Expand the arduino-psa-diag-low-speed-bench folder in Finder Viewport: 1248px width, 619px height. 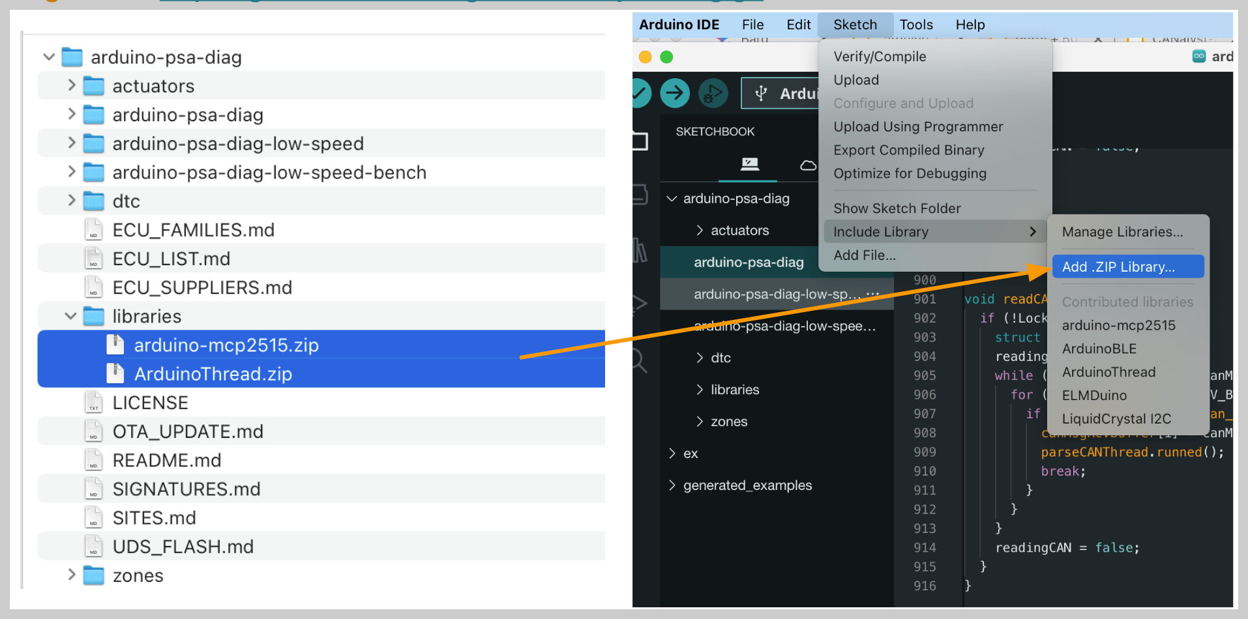[72, 171]
